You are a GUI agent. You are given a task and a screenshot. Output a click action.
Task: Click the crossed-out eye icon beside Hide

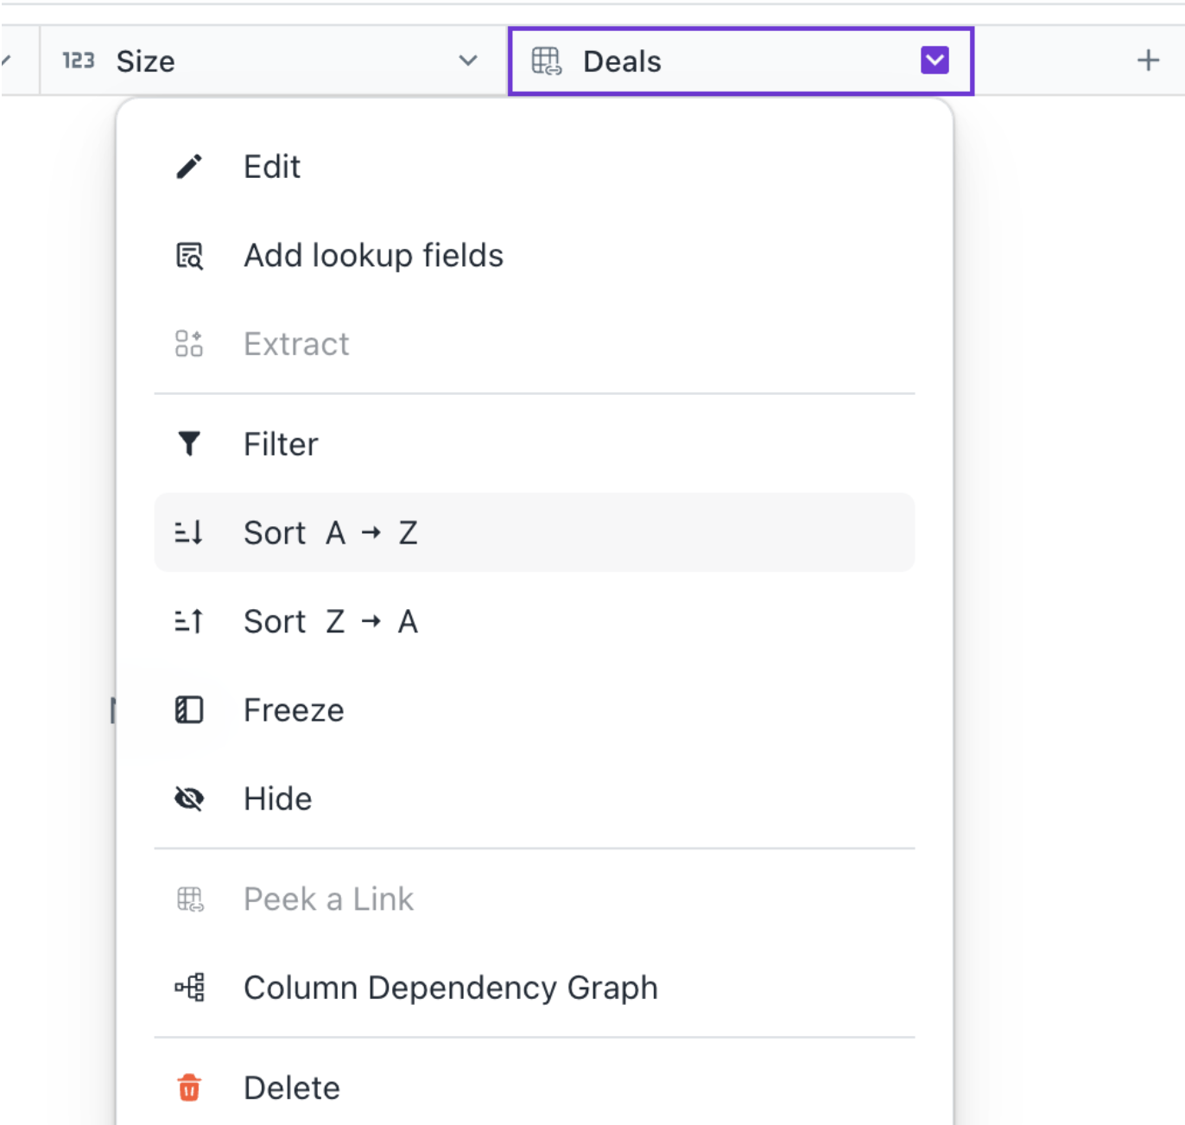click(189, 798)
